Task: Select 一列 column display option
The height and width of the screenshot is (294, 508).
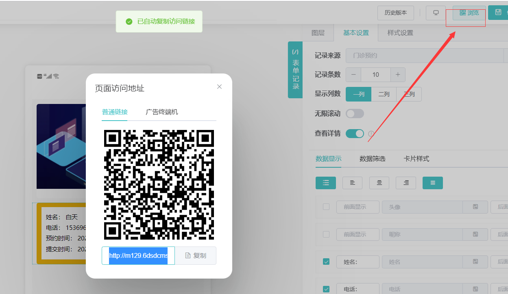Action: coord(358,94)
